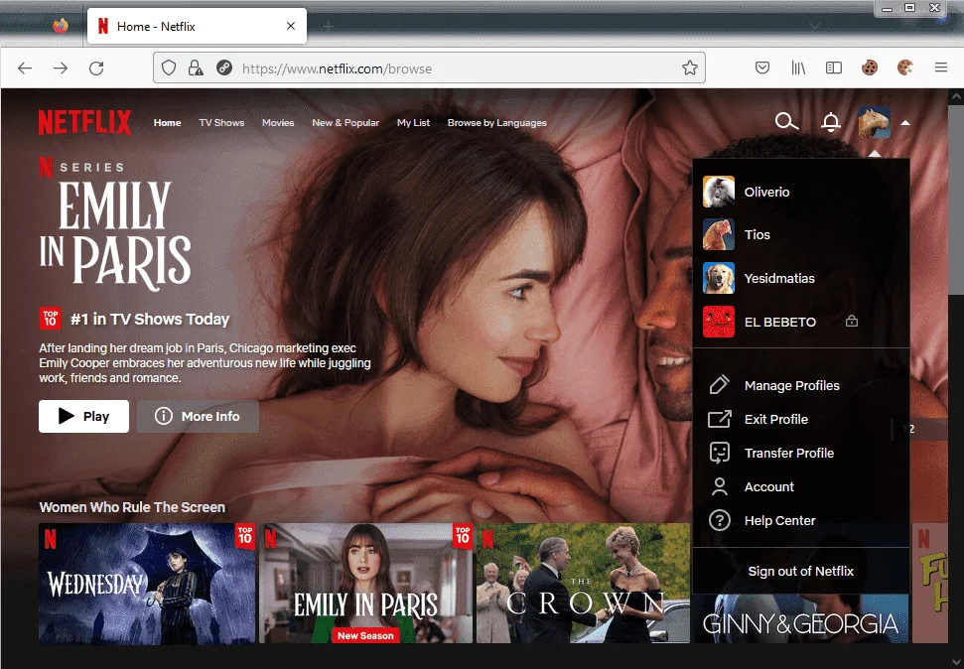Open the list all tabs chevron
Image resolution: width=964 pixels, height=669 pixels.
click(x=815, y=26)
